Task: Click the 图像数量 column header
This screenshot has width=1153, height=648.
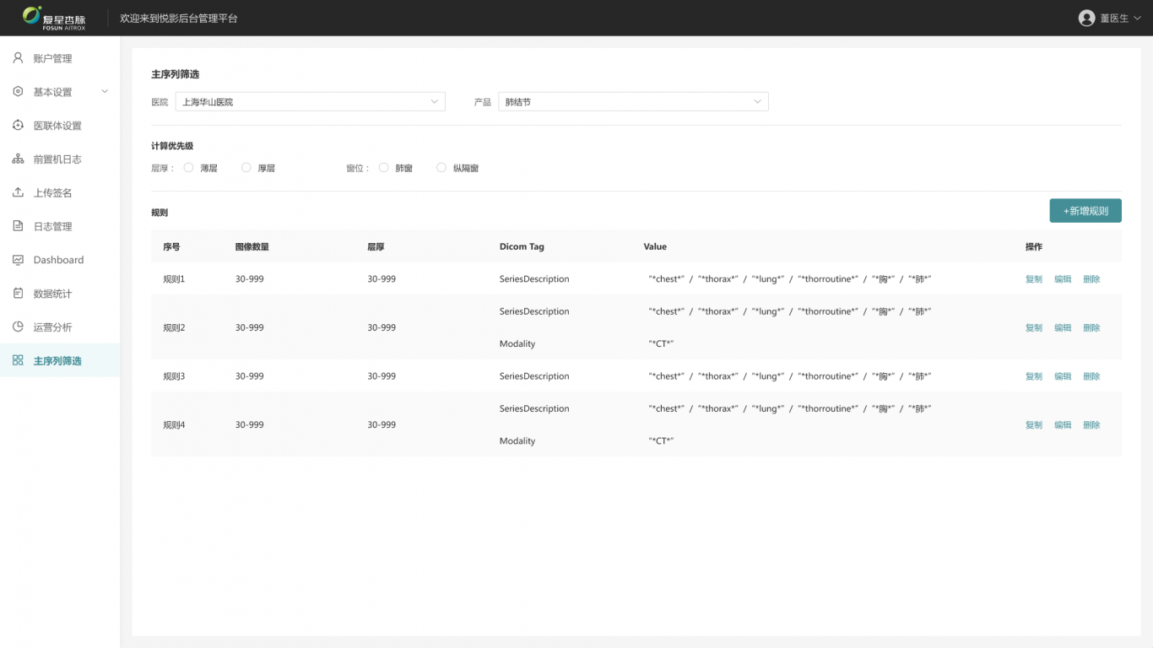Action: [252, 247]
